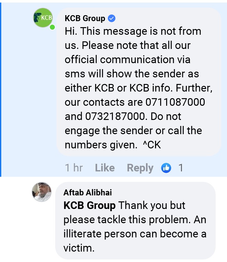Screen dimensions: 227x262
Task: Open the KCB Group profile picture
Action: coord(43,18)
